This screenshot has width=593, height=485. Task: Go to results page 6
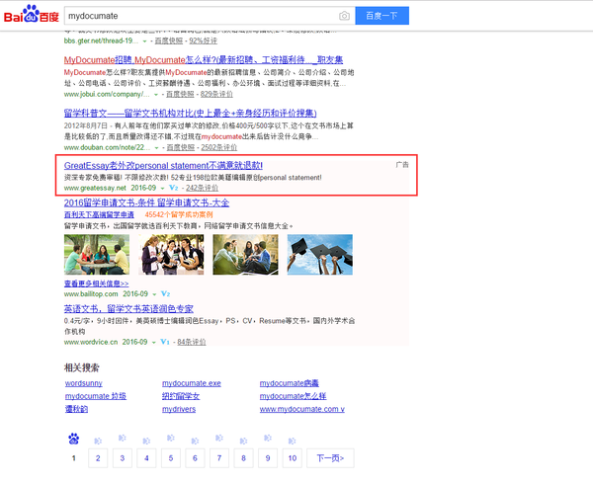click(195, 458)
